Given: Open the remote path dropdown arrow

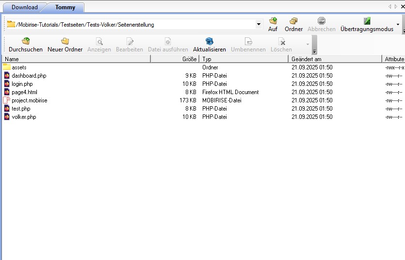Looking at the screenshot, I should tap(259, 24).
